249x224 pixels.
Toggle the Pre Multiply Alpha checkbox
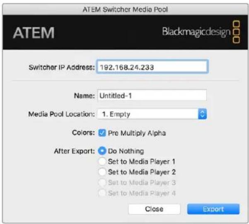coord(102,133)
